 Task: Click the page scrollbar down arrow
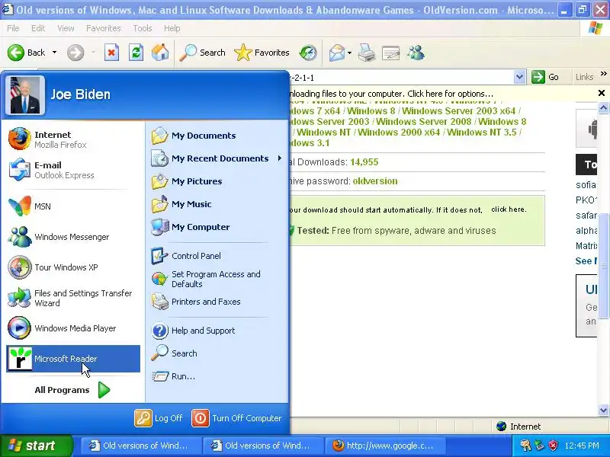pyautogui.click(x=603, y=410)
